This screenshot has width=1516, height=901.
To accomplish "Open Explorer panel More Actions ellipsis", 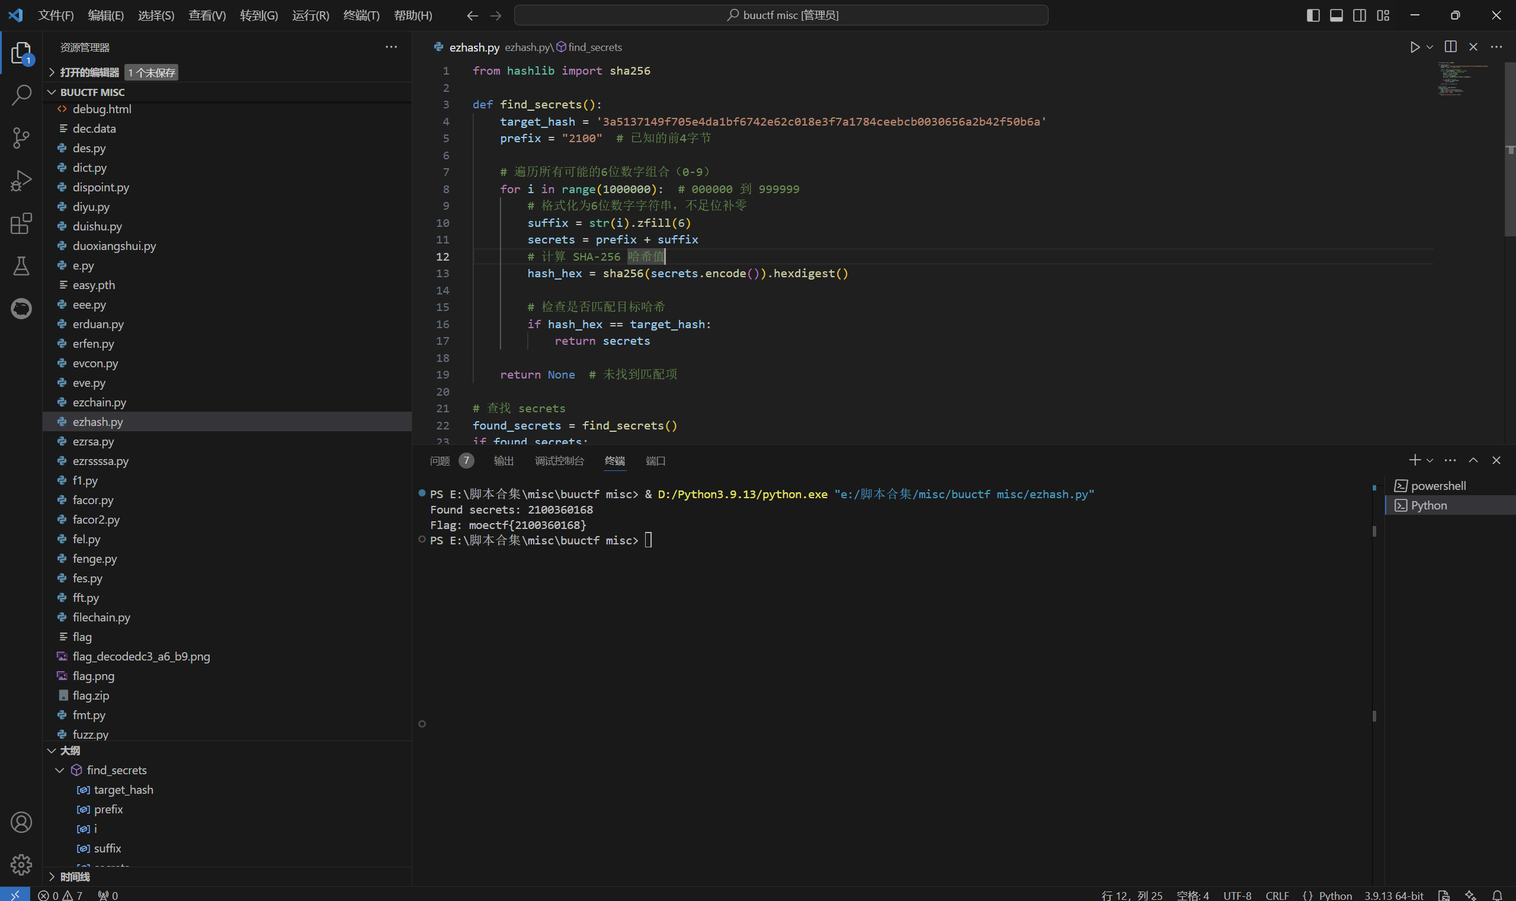I will coord(391,47).
